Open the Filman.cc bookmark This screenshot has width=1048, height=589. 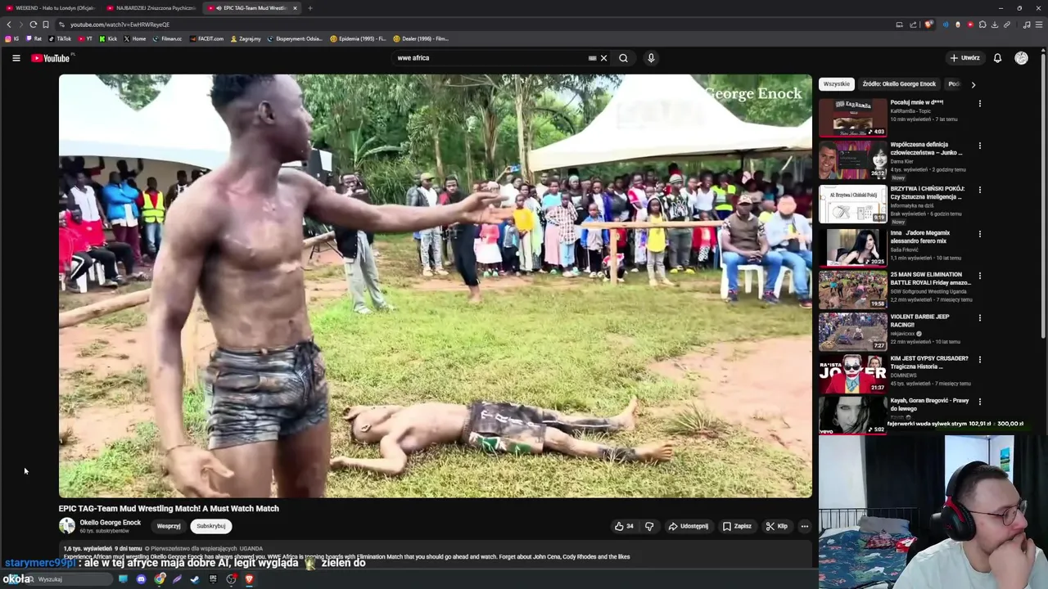[x=167, y=38]
